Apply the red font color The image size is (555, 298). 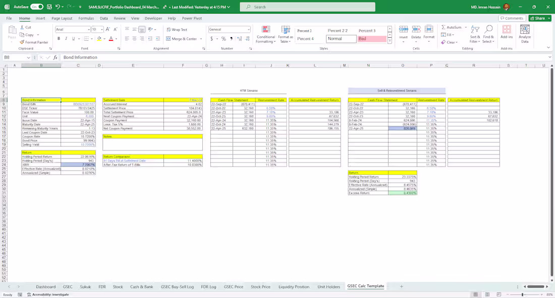pyautogui.click(x=111, y=38)
